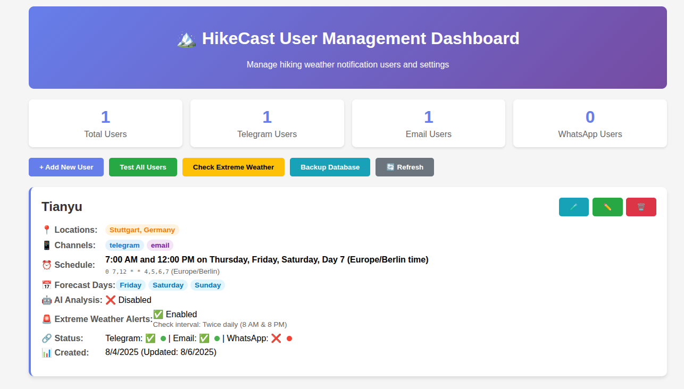
Task: Click the subtitle Manage hiking weather notification users
Action: [348, 65]
